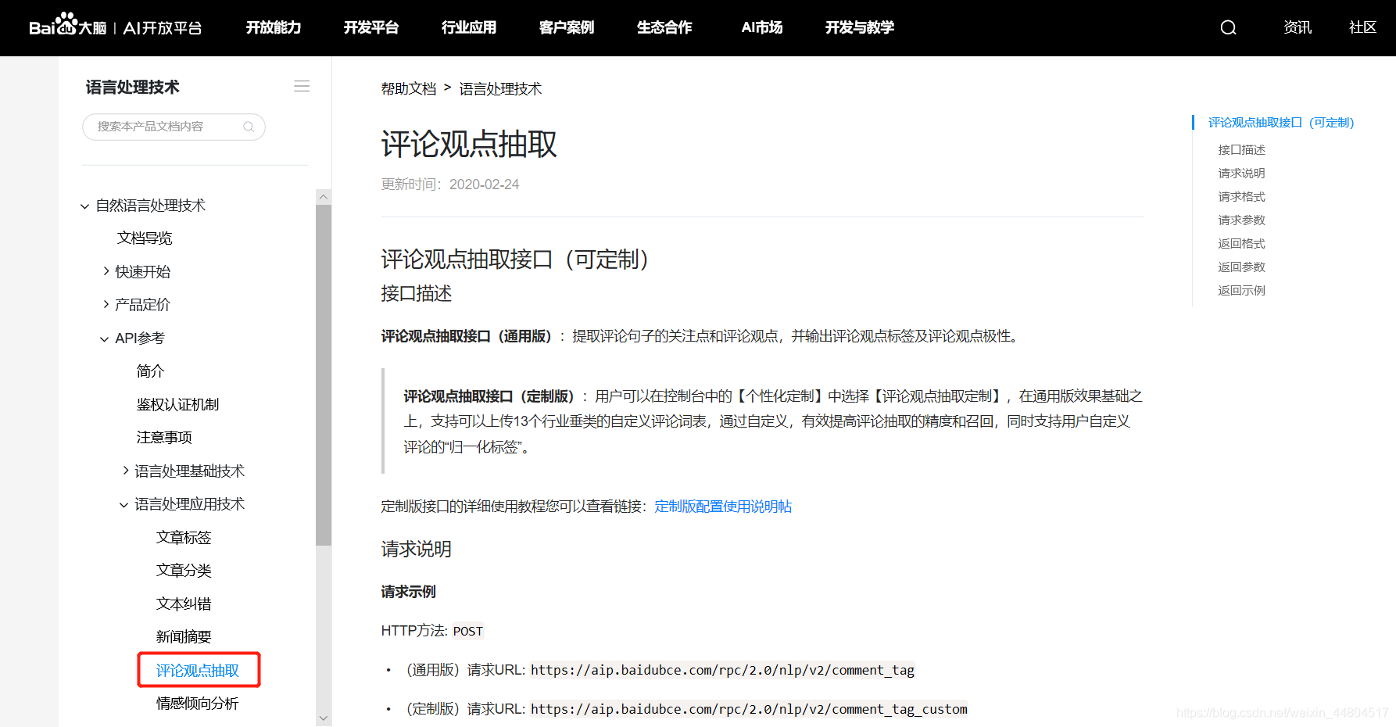Expand the 语言处理基础技术 section
Viewport: 1396px width, 727px height.
127,470
